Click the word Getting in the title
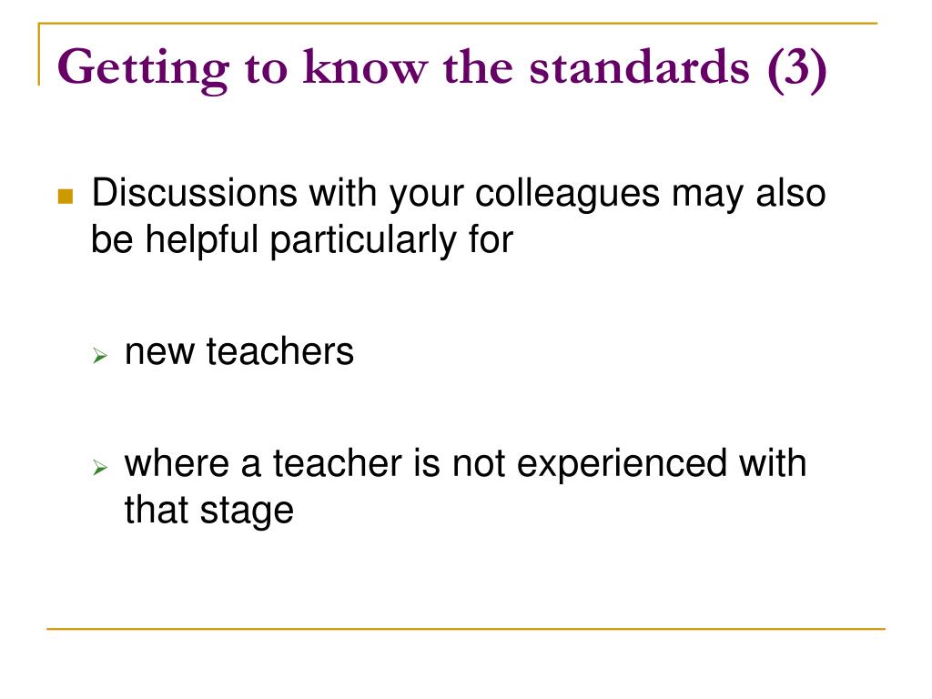This screenshot has height=699, width=932. (143, 71)
